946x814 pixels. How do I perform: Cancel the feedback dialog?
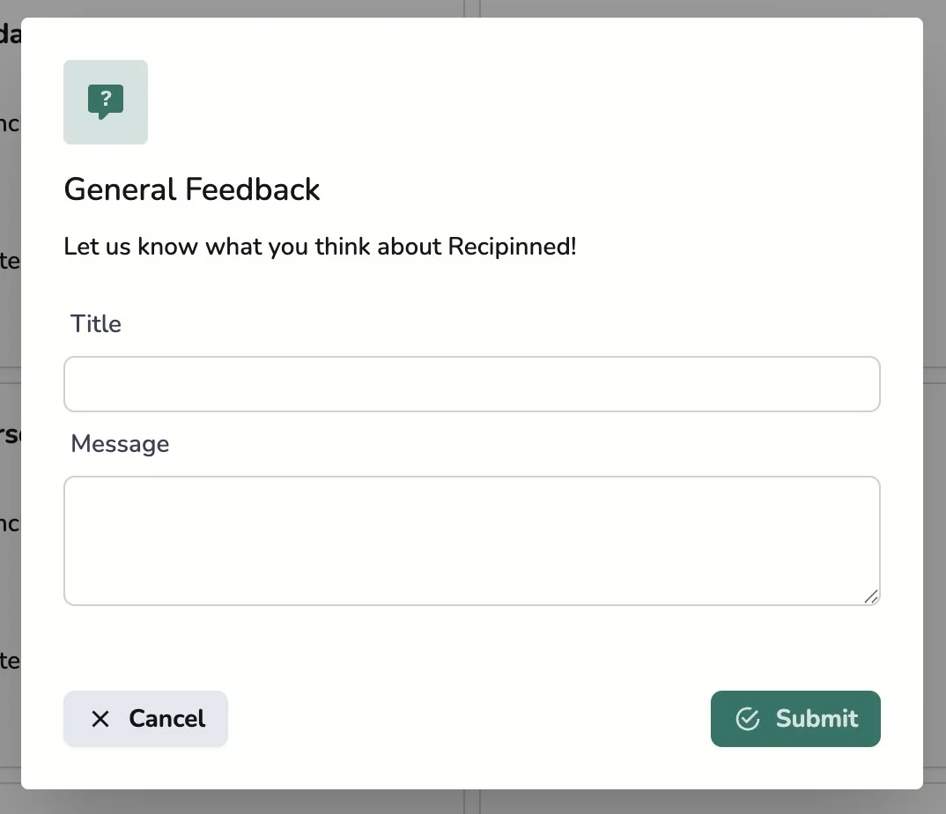pos(145,719)
